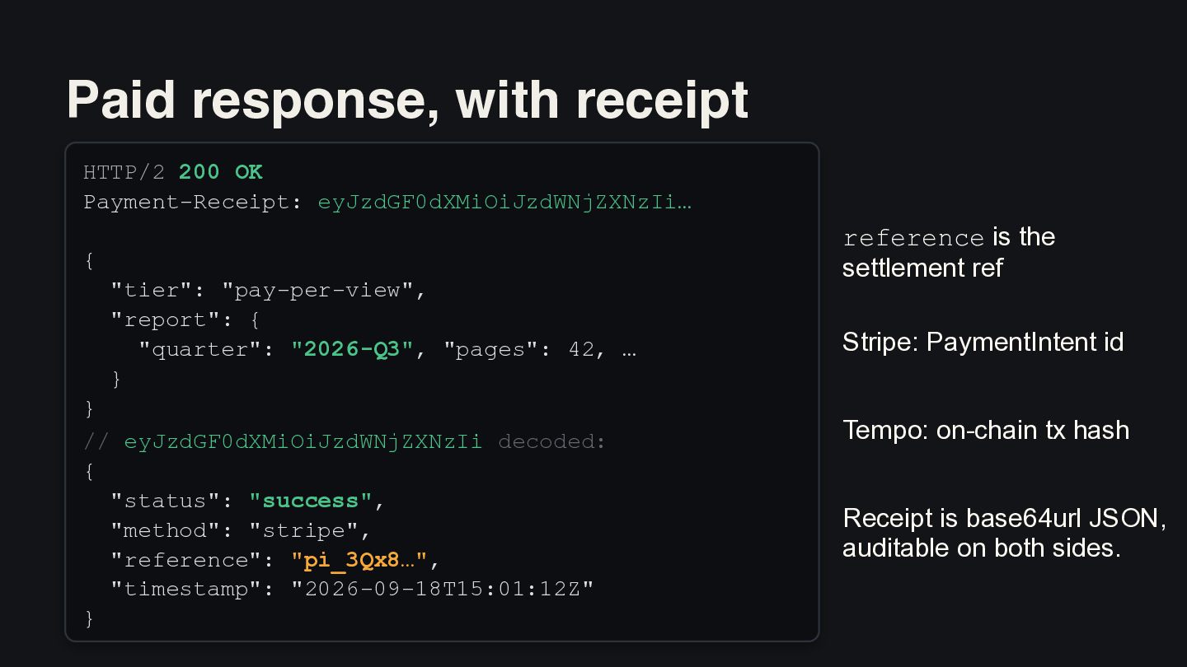
Task: Click the 'Tempo: on-chain tx hash' note
Action: [986, 430]
